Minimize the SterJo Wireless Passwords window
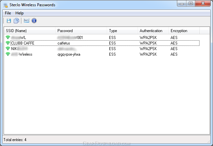Image resolution: width=213 pixels, height=146 pixels. [x=182, y=4]
